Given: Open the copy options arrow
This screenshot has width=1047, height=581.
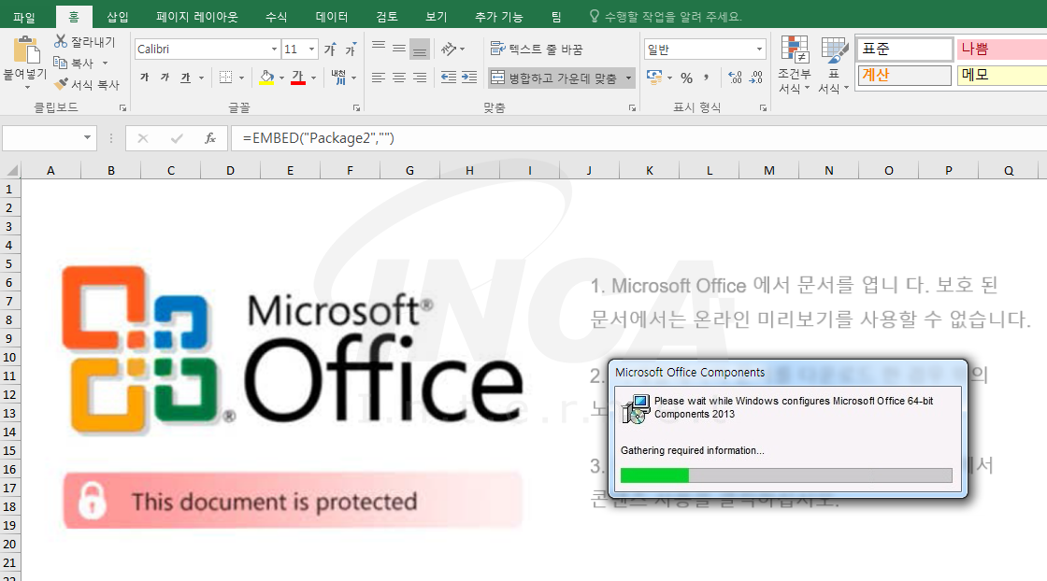Looking at the screenshot, I should point(105,64).
